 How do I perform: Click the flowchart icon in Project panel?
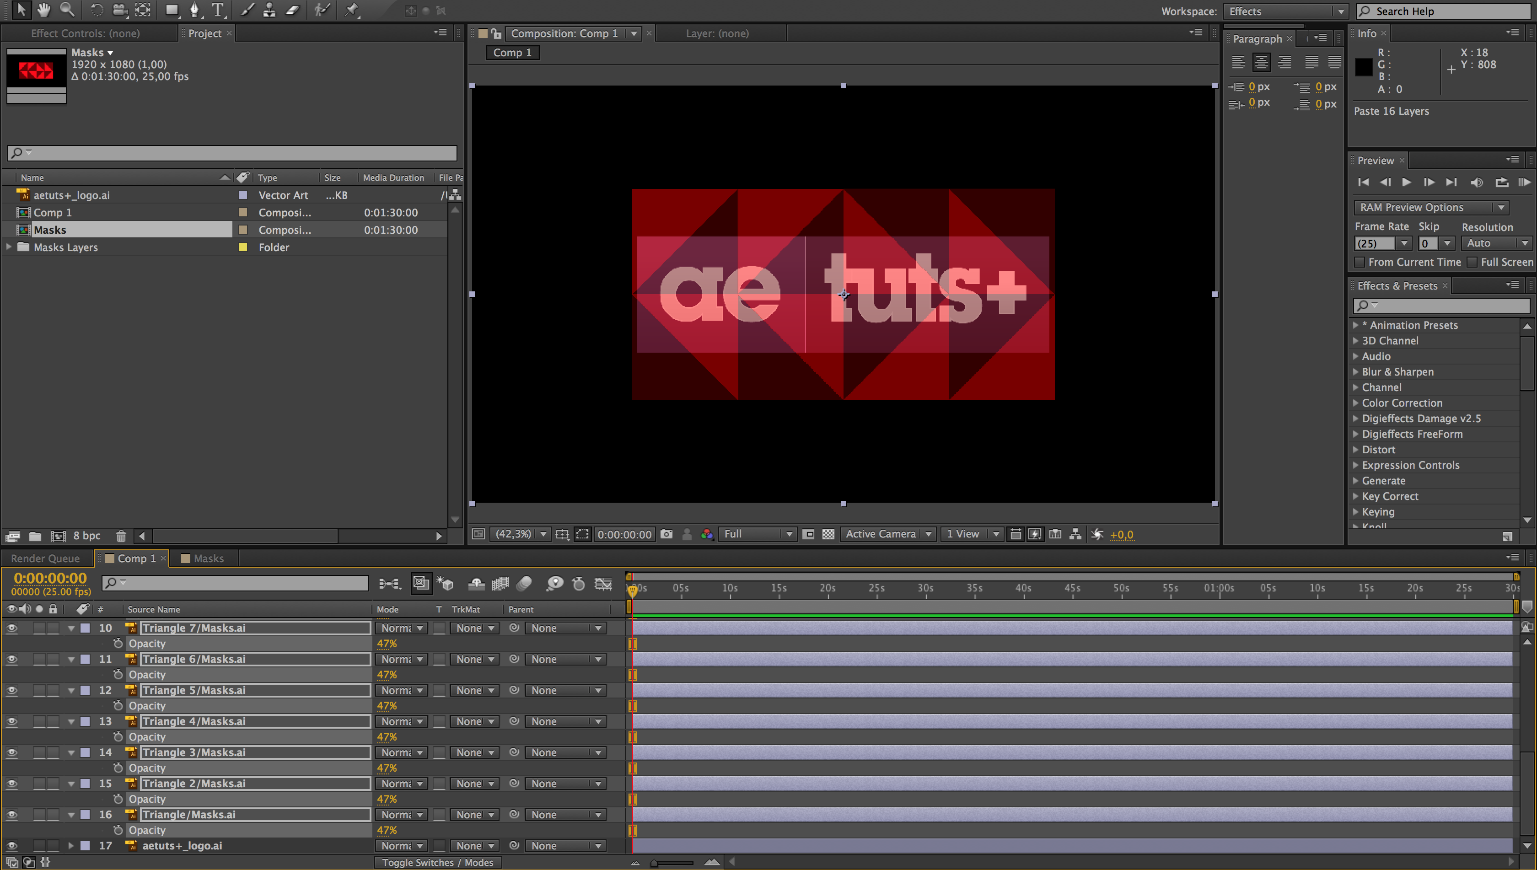[x=455, y=195]
